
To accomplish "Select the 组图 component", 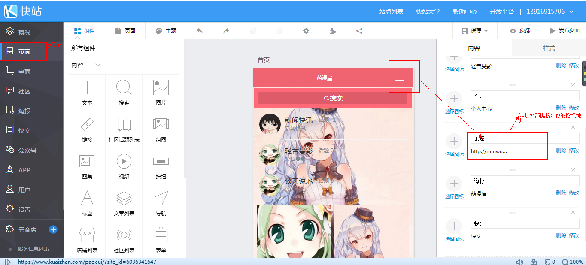I will point(161,129).
